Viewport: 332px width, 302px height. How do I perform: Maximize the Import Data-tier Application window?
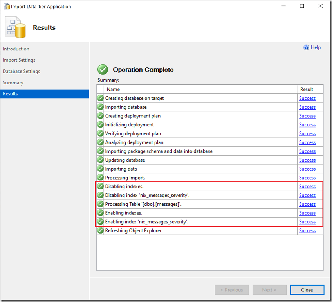(x=302, y=6)
